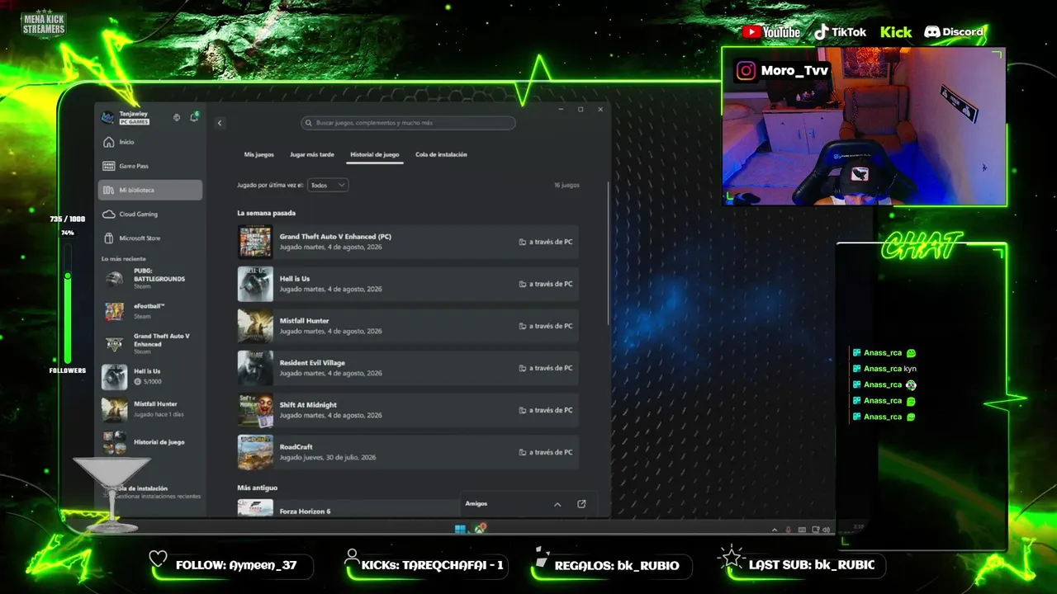Click the Hell is Us cover art in history
The image size is (1057, 594).
point(255,284)
